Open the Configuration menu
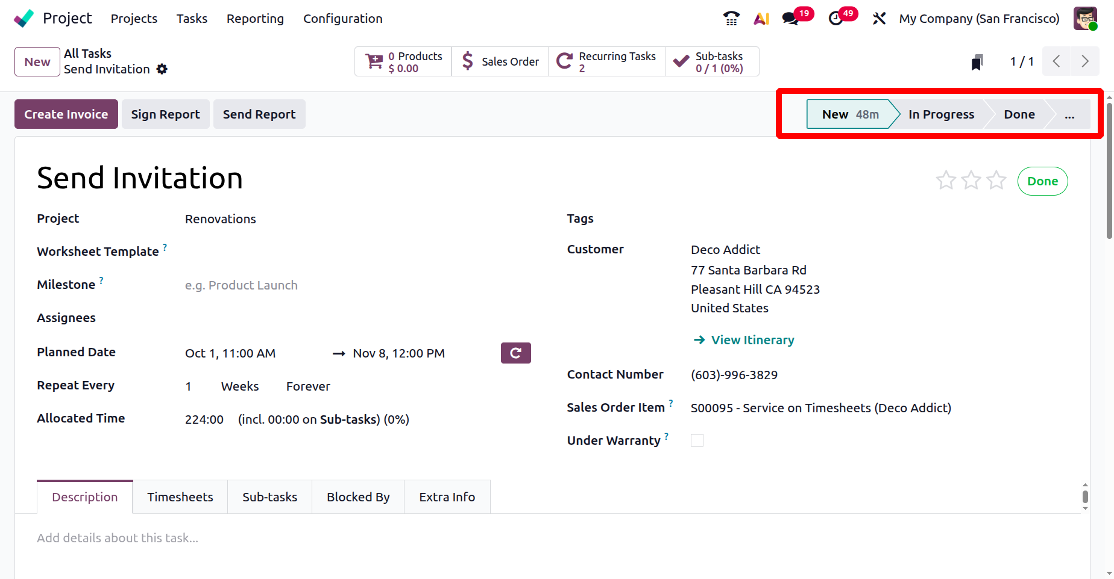1114x579 pixels. coord(342,19)
